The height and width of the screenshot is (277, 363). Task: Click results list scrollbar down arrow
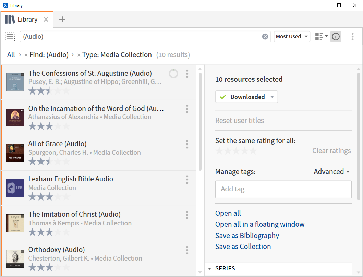[x=200, y=273]
